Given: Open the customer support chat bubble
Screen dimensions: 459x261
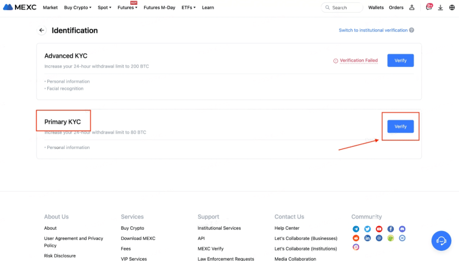Looking at the screenshot, I should click(x=441, y=241).
